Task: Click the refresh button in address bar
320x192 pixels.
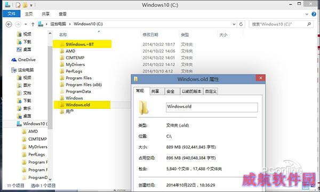Action: pos(241,24)
